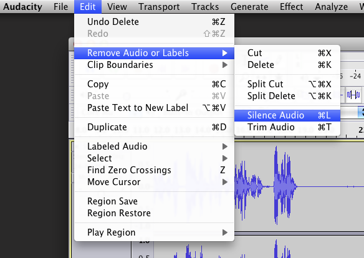Open the Audacity application menu
The height and width of the screenshot is (258, 364).
(22, 6)
